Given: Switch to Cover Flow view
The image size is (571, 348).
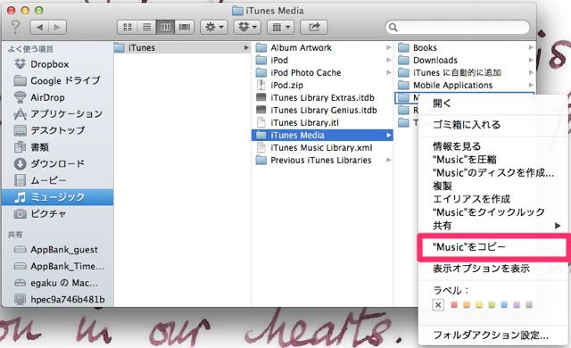Looking at the screenshot, I should (x=185, y=27).
